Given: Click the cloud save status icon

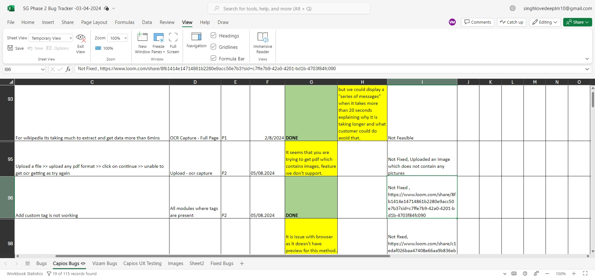Looking at the screenshot, I should click(106, 8).
